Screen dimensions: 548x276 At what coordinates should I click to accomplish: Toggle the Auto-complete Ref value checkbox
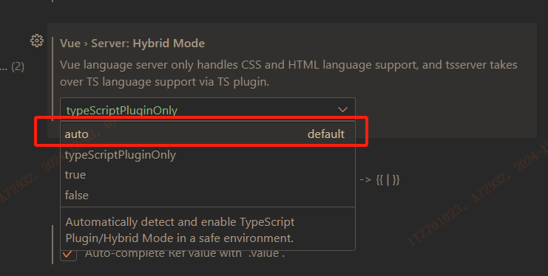68,254
